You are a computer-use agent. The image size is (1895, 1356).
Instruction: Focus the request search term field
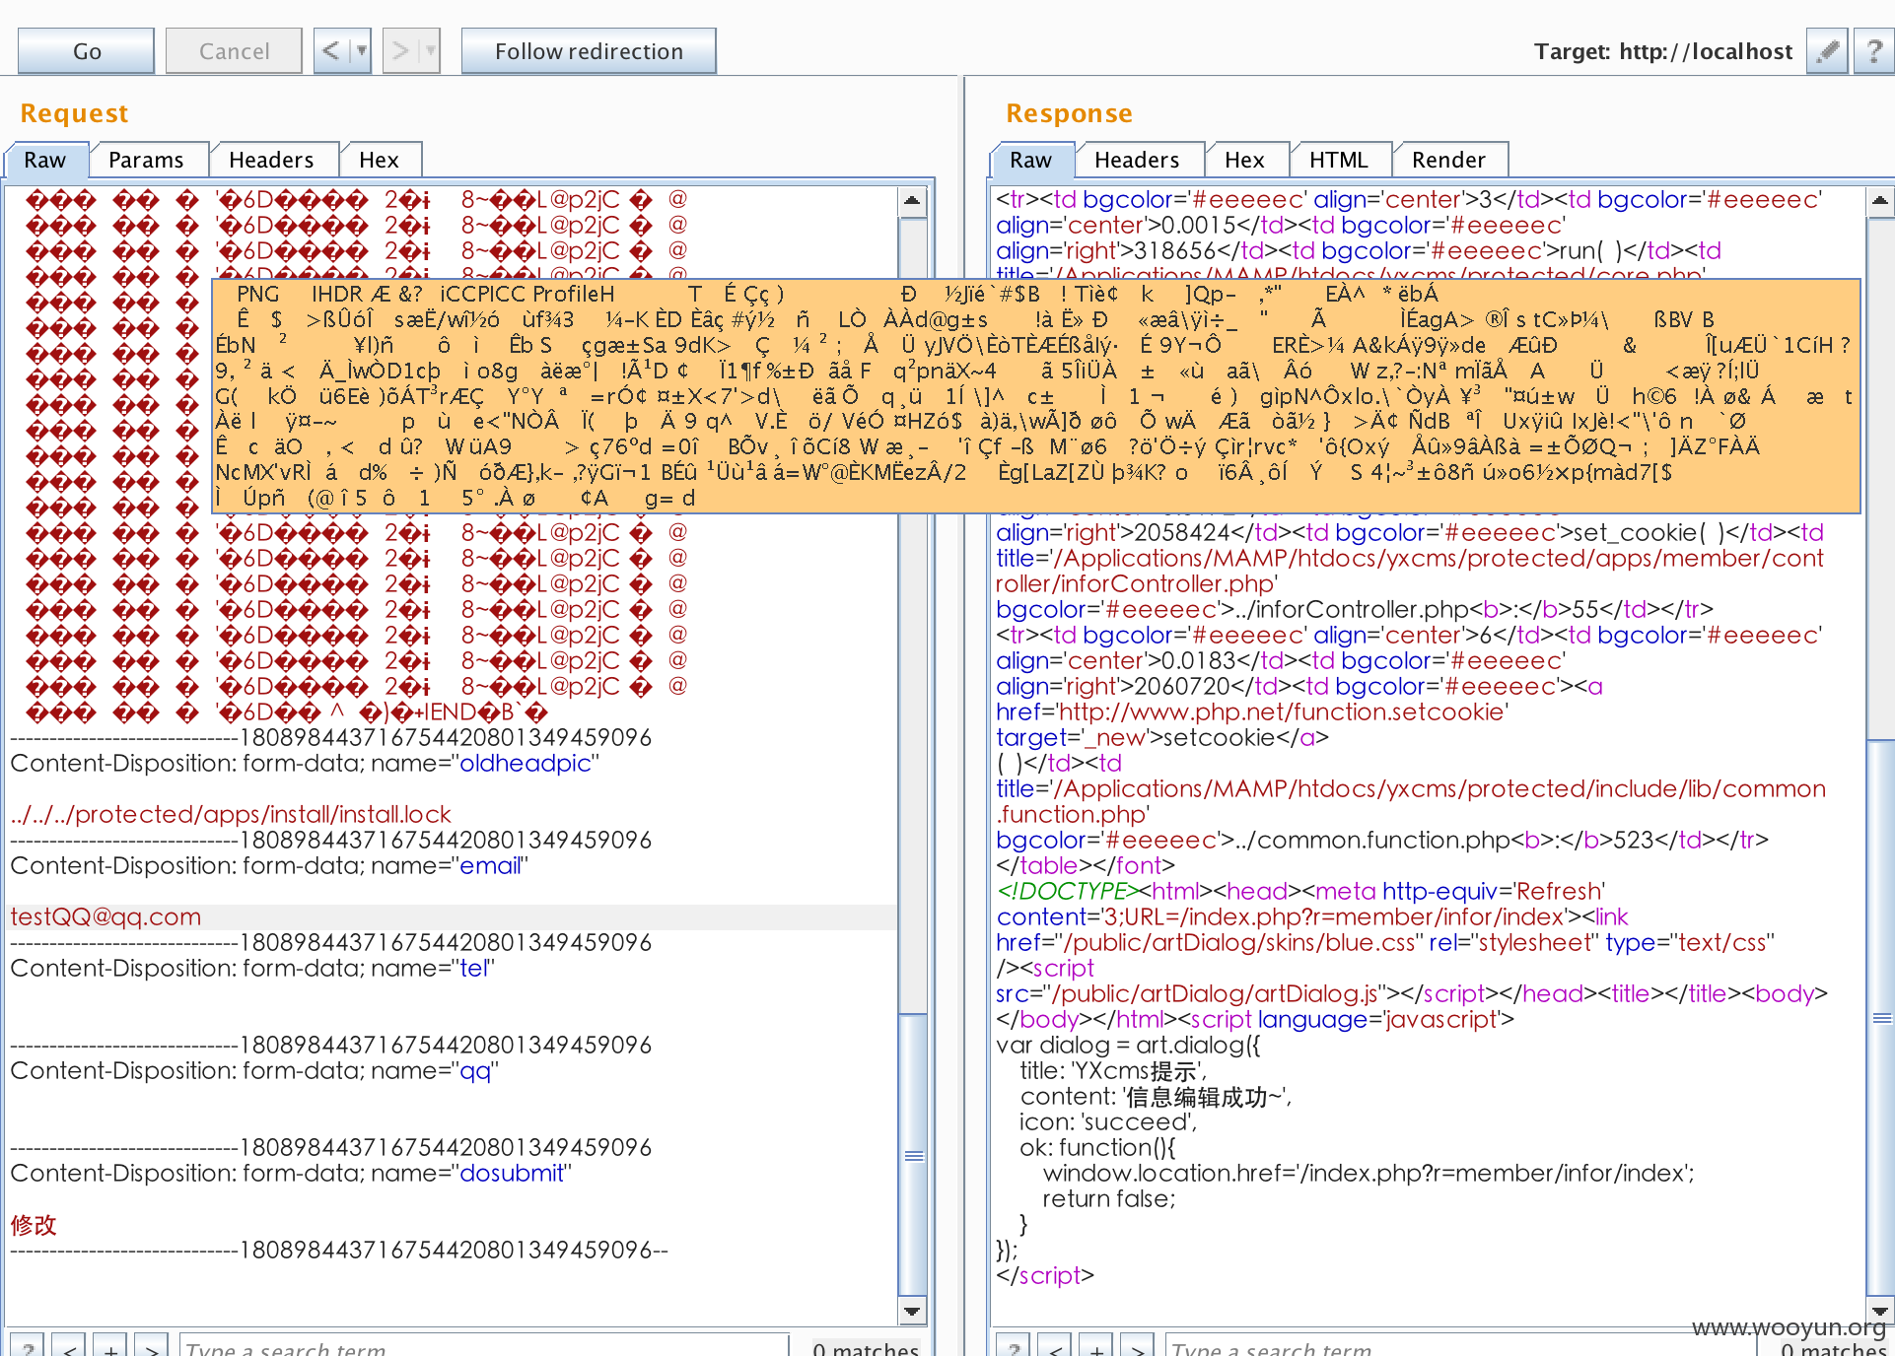483,1346
